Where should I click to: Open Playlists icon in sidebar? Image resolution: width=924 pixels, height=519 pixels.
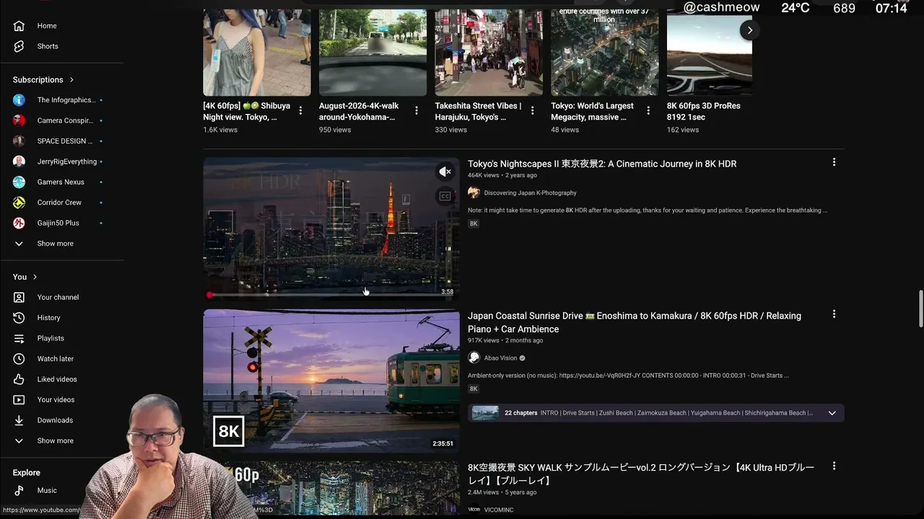click(x=19, y=338)
